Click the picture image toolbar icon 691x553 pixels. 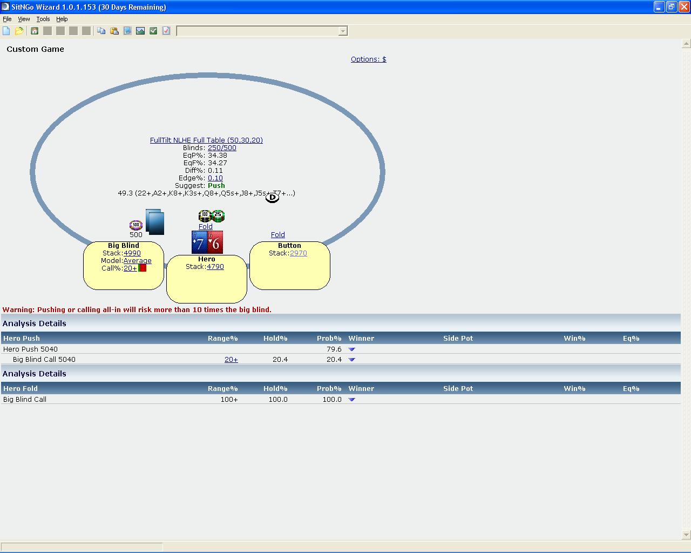point(140,31)
